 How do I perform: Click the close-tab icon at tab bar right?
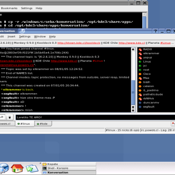click(173, 124)
